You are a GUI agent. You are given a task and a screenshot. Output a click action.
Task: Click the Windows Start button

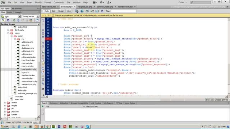click(x=5, y=126)
